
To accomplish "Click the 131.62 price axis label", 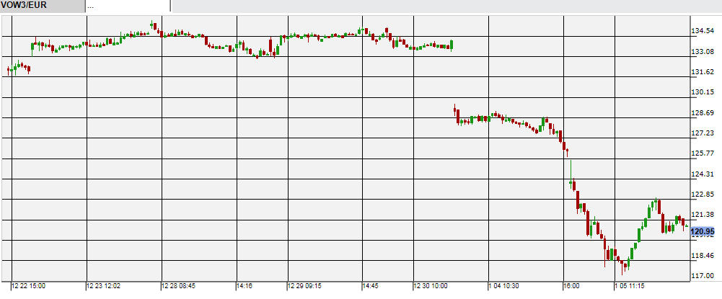I will (703, 72).
